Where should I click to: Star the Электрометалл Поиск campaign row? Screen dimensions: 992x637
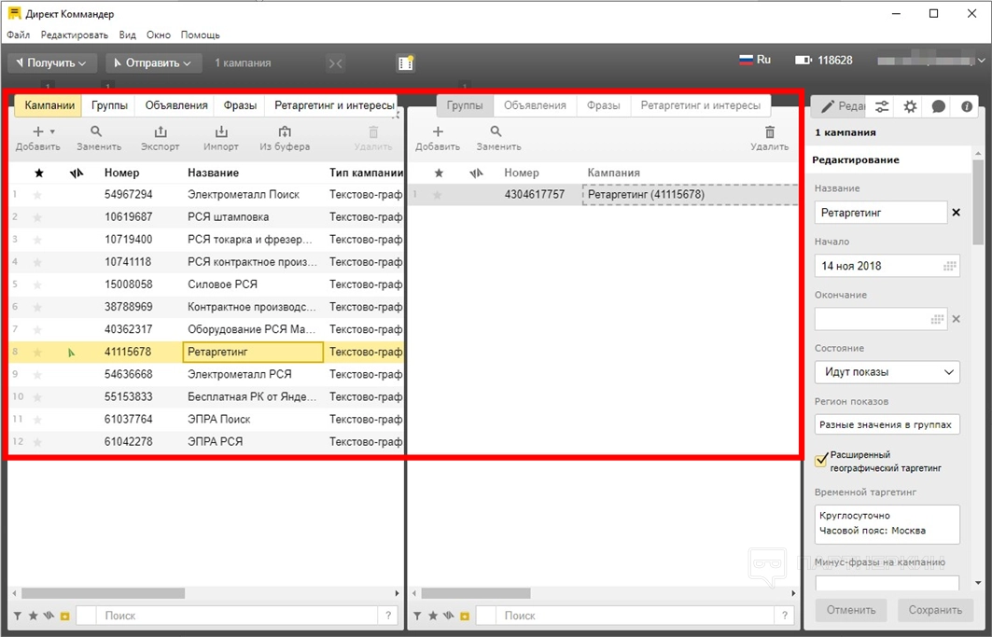tap(38, 195)
